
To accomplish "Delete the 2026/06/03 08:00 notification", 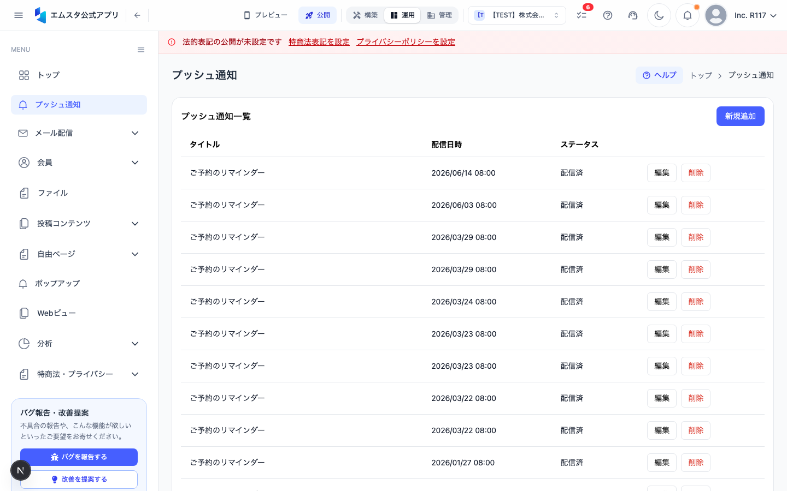I will point(696,205).
